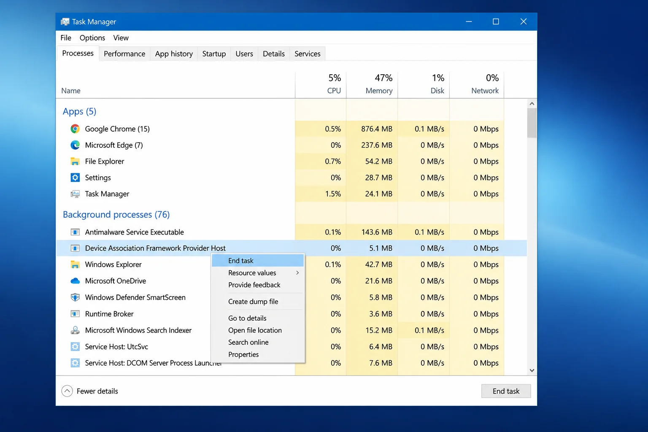Click the Windows Explorer folder icon
The image size is (648, 432).
(x=75, y=265)
